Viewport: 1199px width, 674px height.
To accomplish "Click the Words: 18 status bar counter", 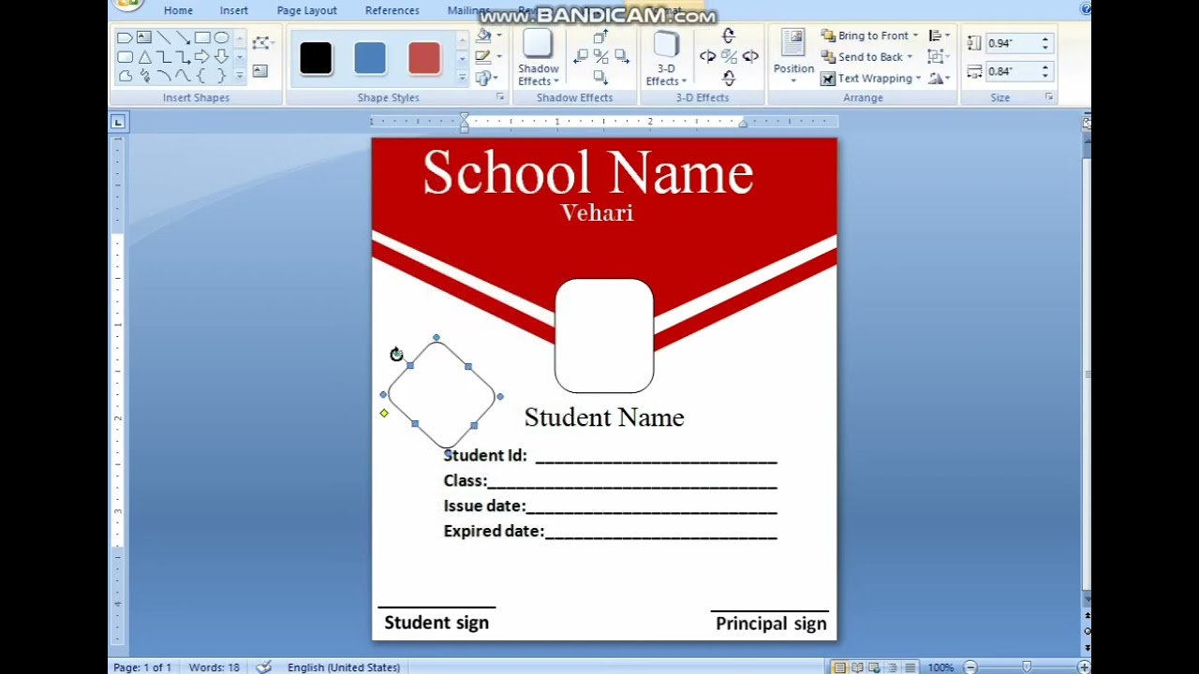I will [x=214, y=667].
